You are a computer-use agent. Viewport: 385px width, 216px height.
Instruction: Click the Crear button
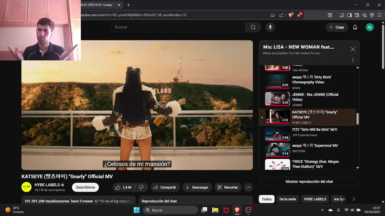pyautogui.click(x=337, y=27)
